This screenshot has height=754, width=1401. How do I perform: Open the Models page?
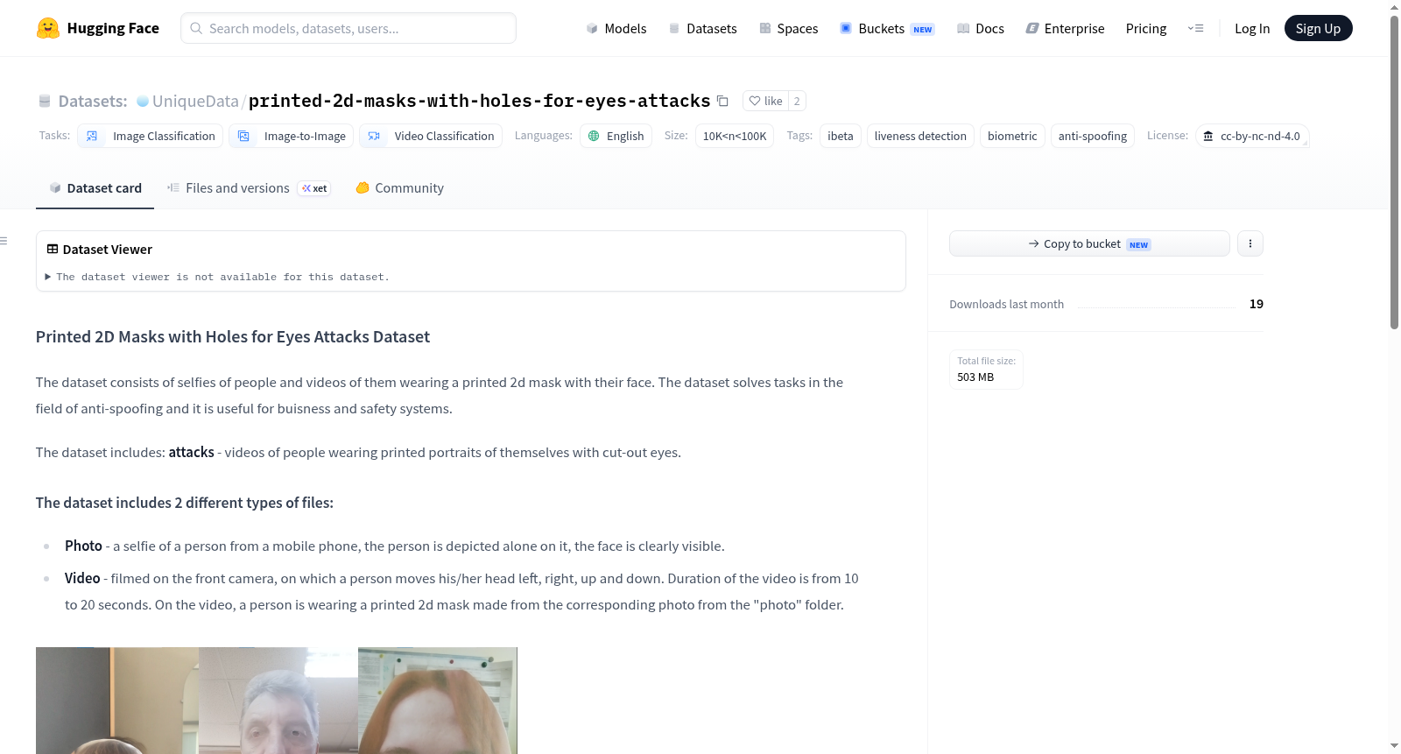pos(616,28)
